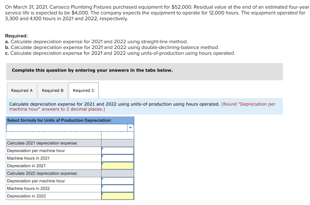Click the Machine hours in 2022 input
Viewport: 310px width, 205px height.
(x=118, y=188)
